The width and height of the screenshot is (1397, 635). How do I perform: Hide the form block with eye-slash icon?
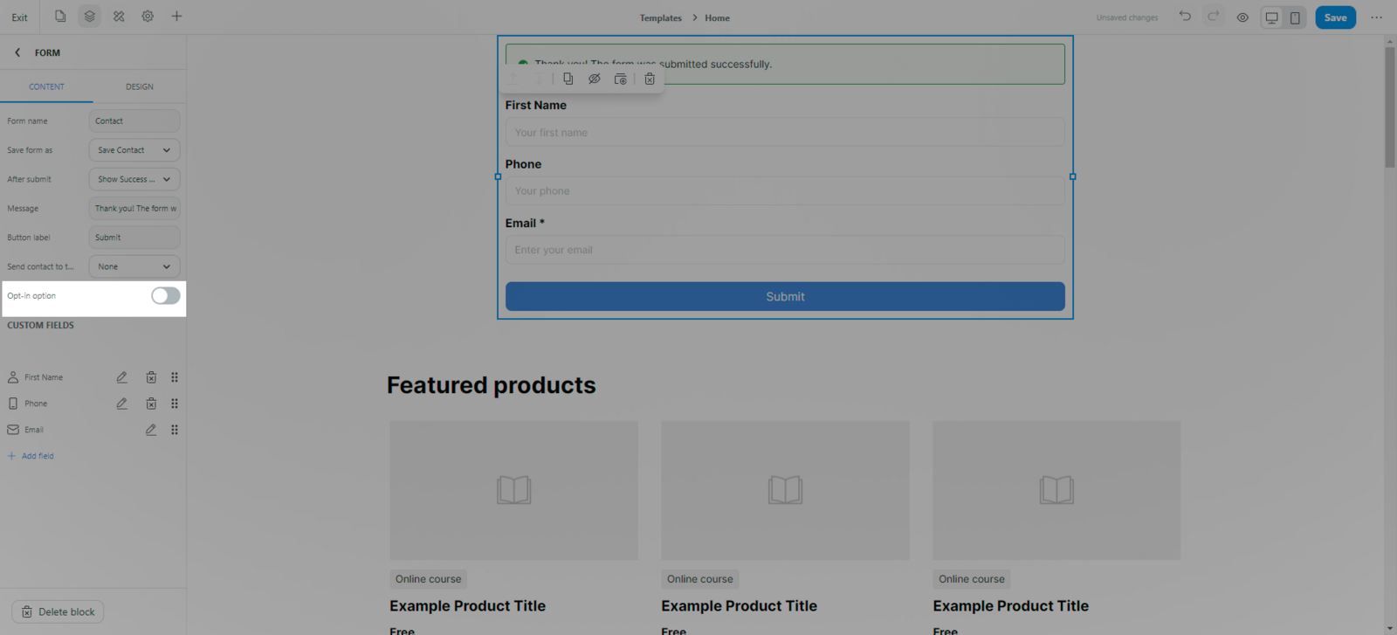tap(595, 79)
